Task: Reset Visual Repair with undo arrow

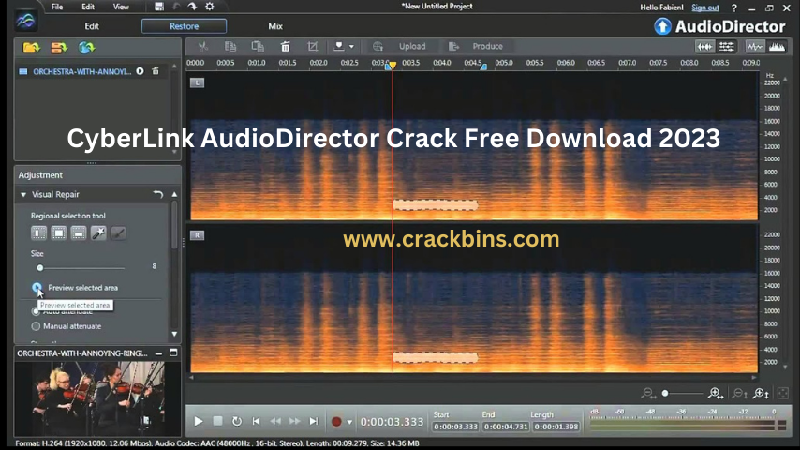Action: (x=158, y=195)
